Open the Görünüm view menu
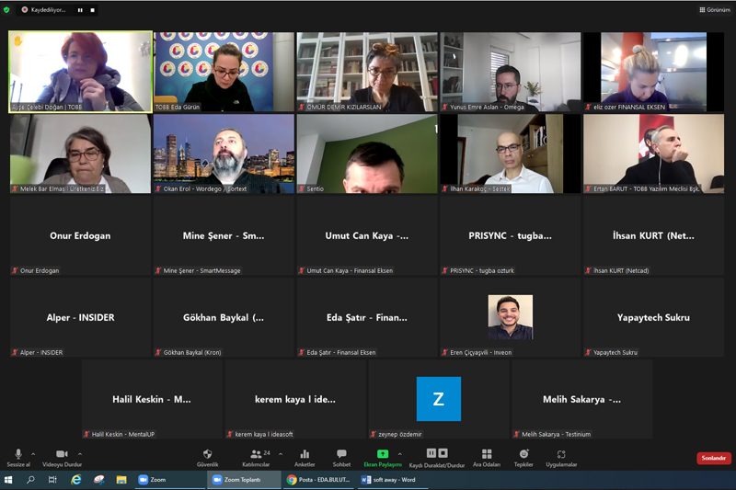 coord(715,9)
